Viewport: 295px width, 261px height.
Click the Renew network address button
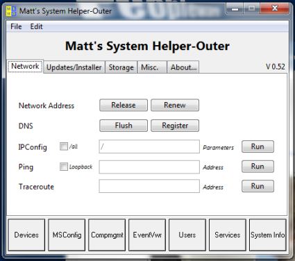(x=175, y=106)
